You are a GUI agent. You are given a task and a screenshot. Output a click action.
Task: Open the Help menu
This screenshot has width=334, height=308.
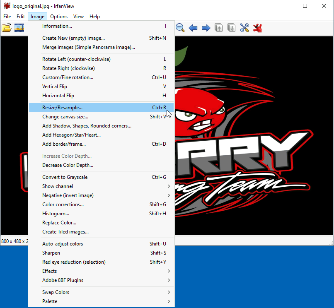(94, 17)
